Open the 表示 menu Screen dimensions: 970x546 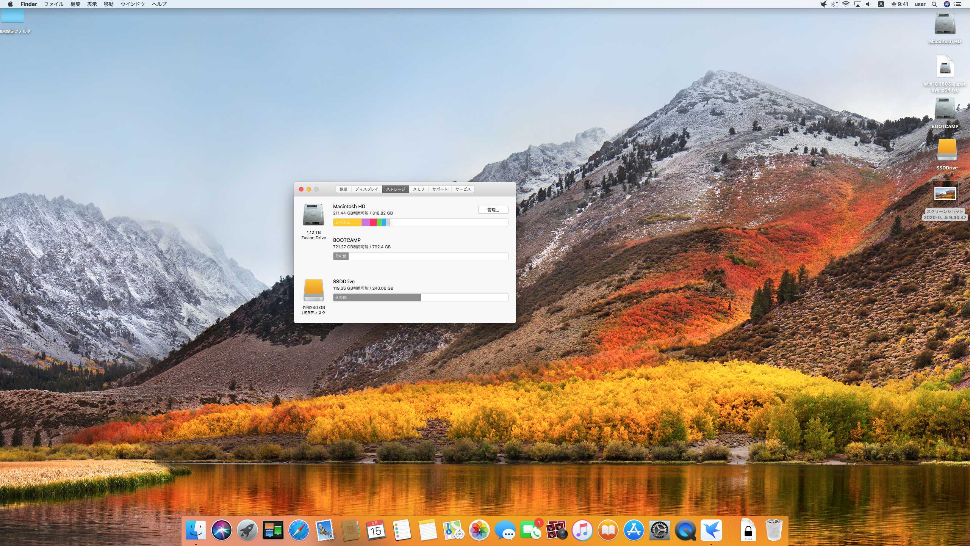click(92, 4)
